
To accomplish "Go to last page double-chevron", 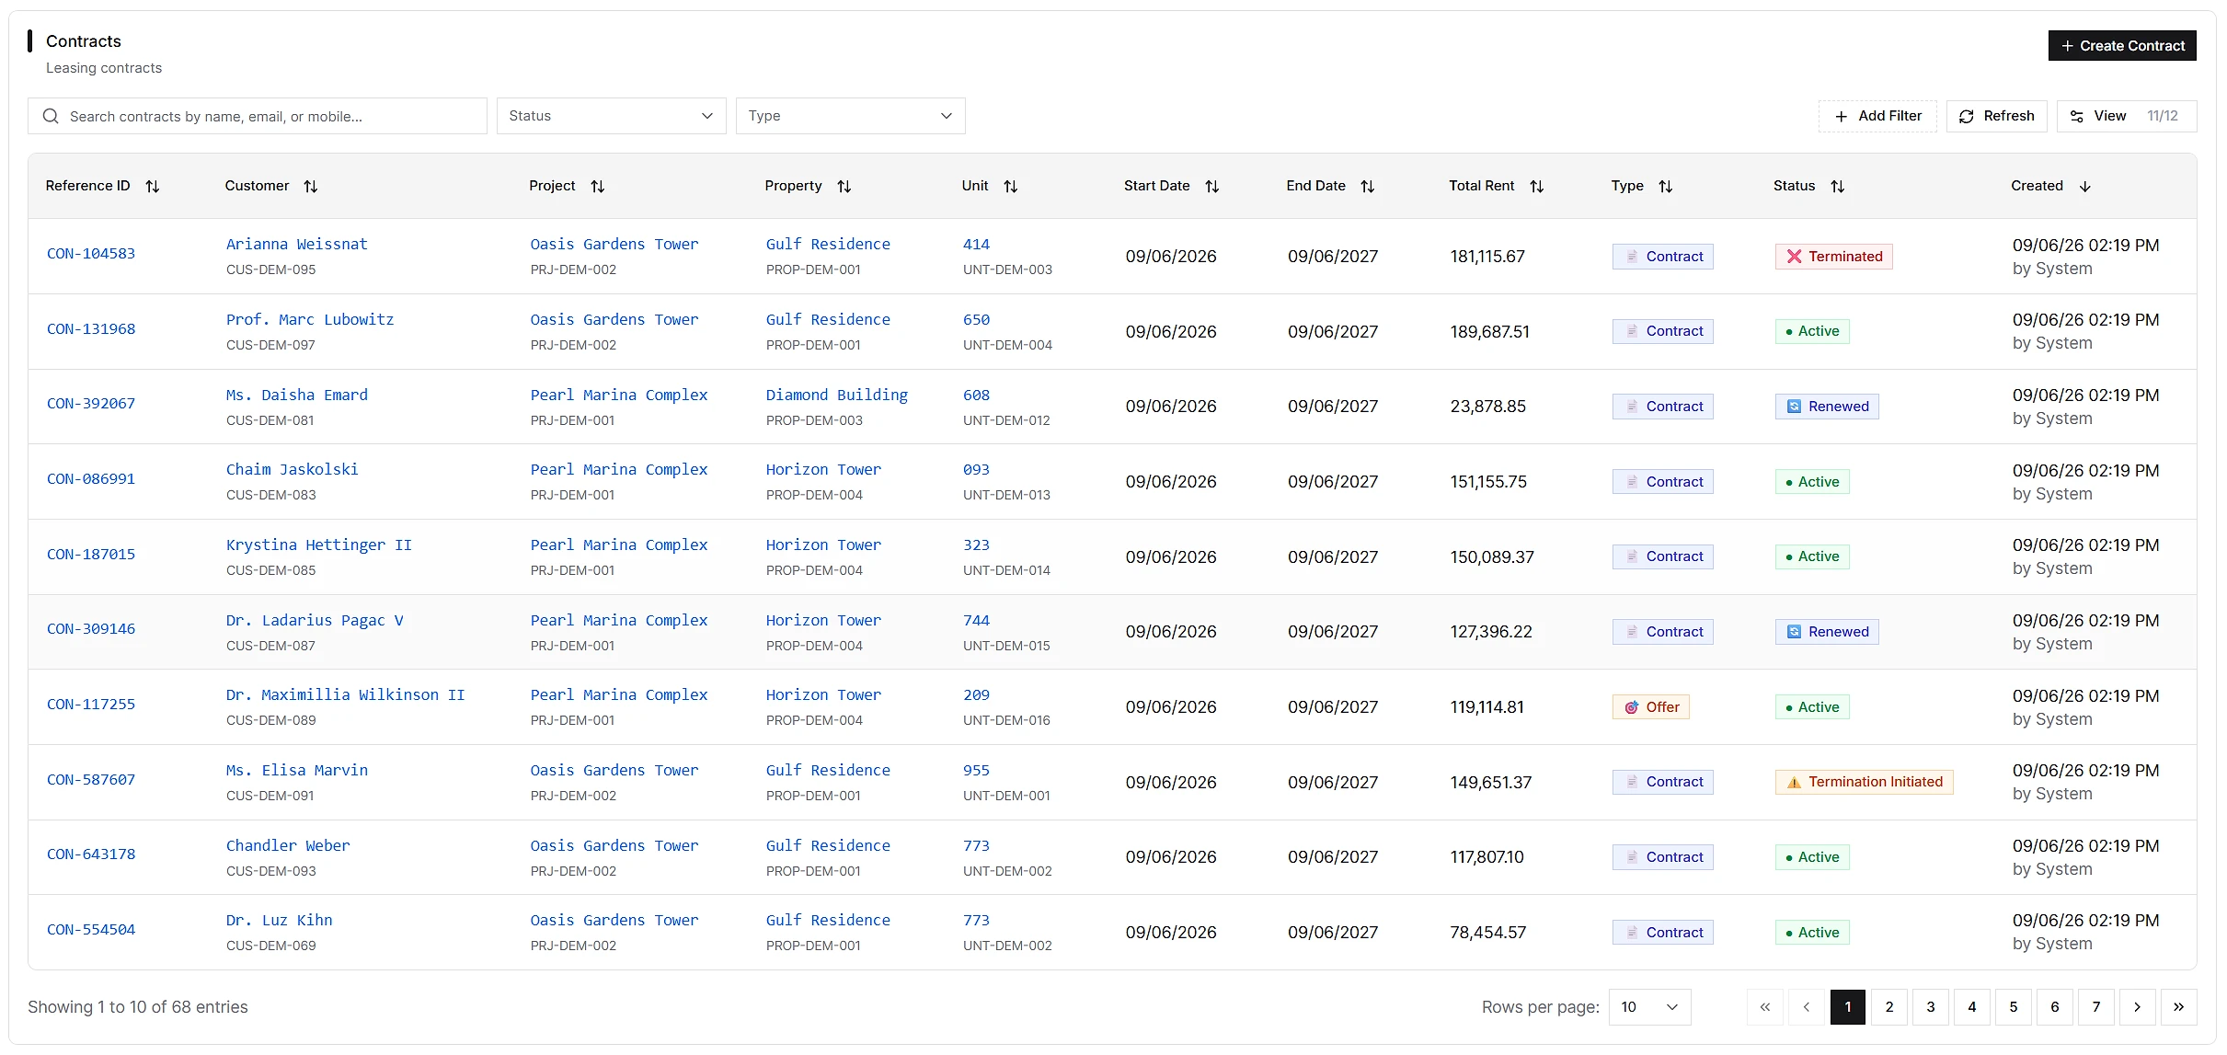I will (x=2179, y=1007).
